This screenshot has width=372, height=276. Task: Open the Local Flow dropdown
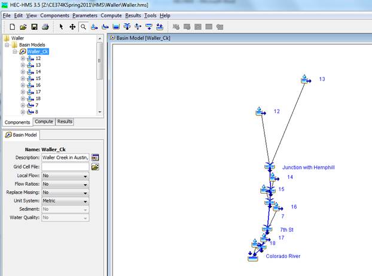pos(65,176)
